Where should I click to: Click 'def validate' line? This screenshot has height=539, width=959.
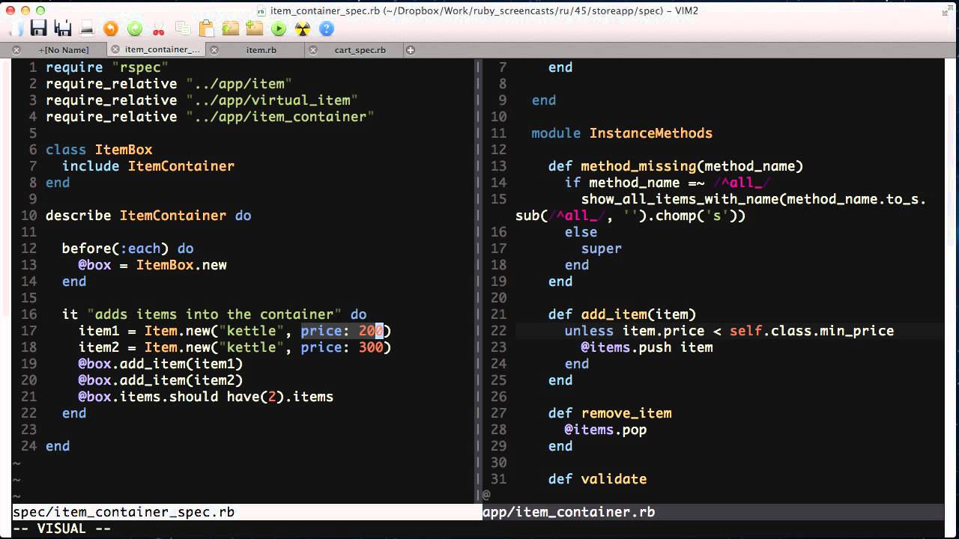598,479
